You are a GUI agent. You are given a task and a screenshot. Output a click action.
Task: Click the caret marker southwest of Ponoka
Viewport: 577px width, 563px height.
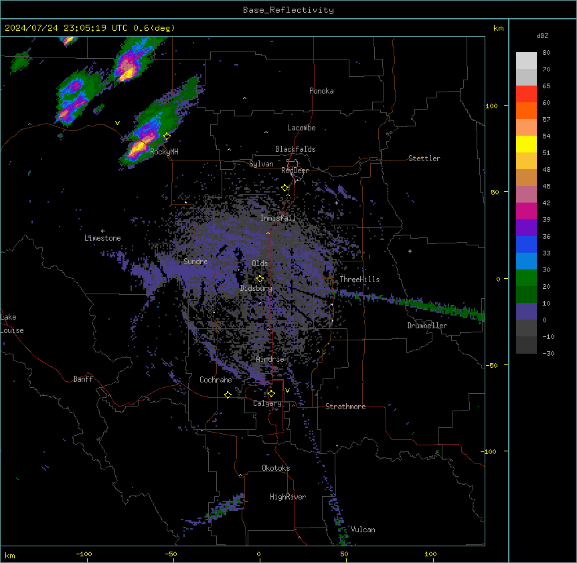pyautogui.click(x=244, y=98)
